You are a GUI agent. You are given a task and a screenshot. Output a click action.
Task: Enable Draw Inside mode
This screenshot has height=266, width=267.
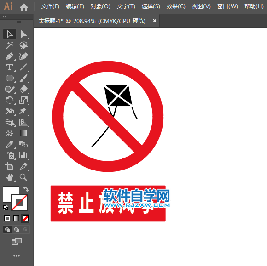25,230
